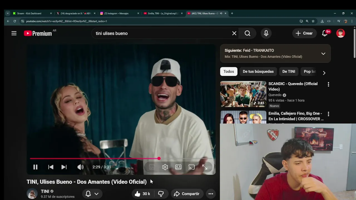This screenshot has height=200, width=356.
Task: Clear the search box with the X
Action: click(x=234, y=33)
